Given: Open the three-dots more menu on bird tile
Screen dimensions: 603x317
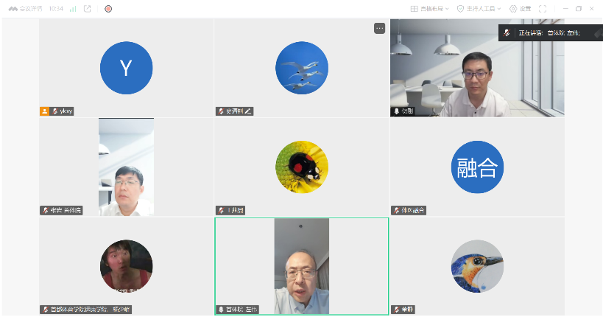Looking at the screenshot, I should click(379, 28).
